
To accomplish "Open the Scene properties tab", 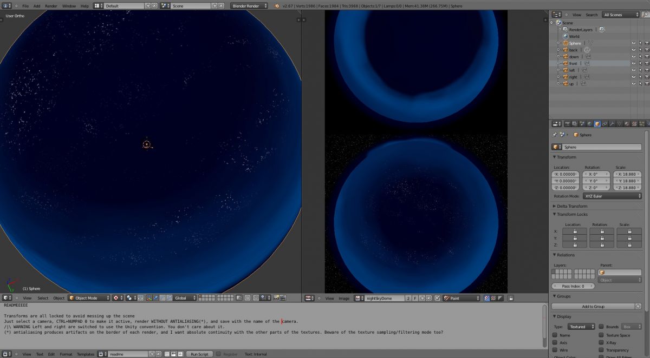I will tap(582, 123).
